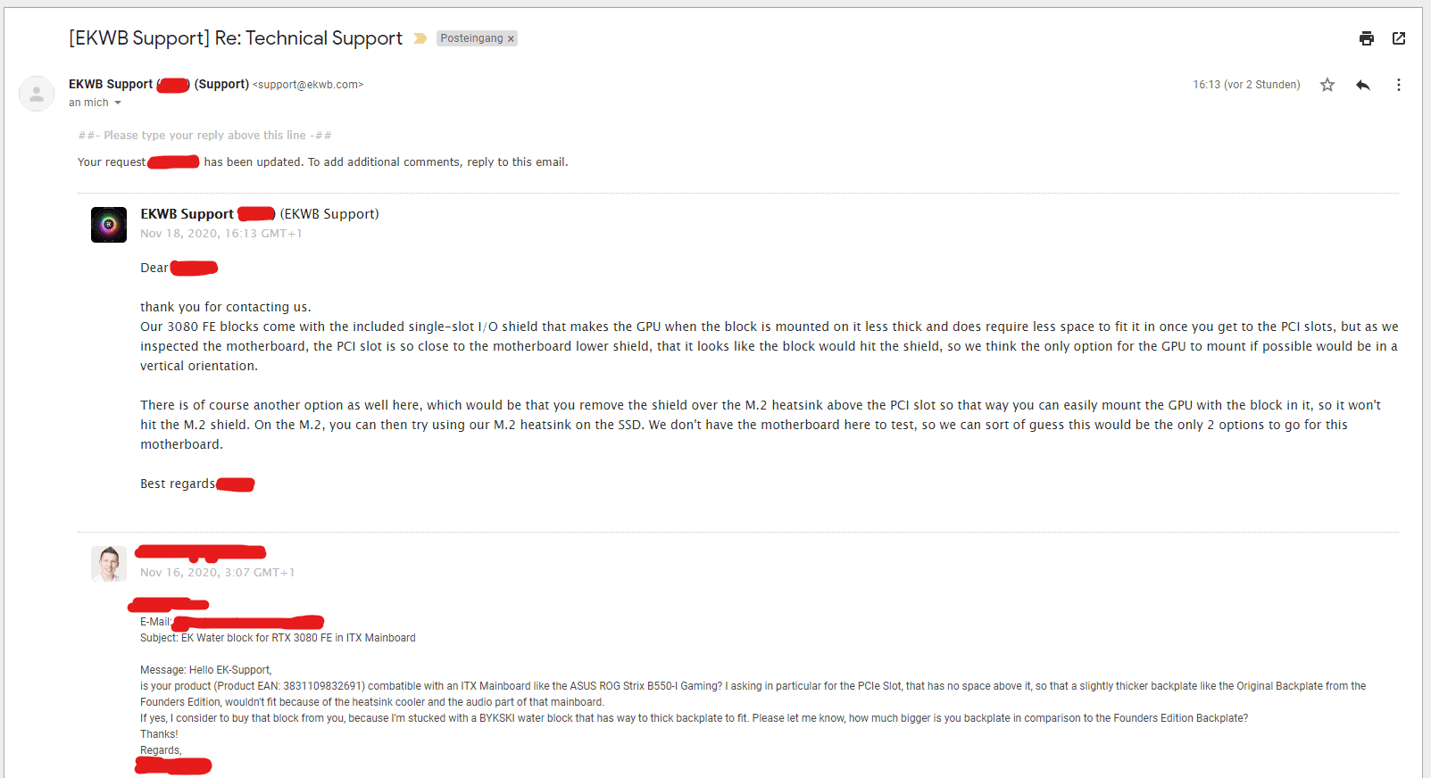Viewport: 1431px width, 778px height.
Task: Open the EKWB Support colorful logo avatar
Action: 109,225
